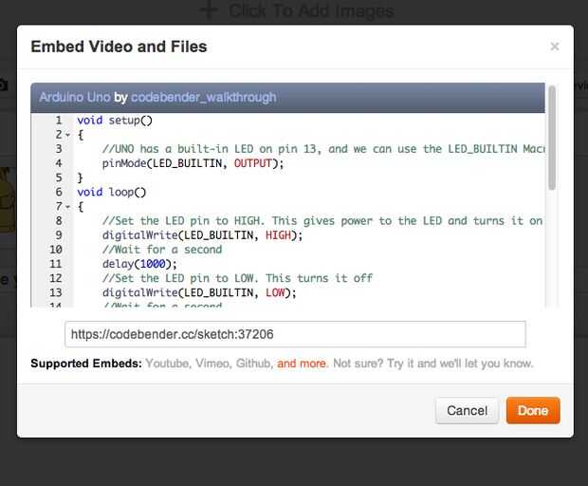Open the 'and more' supported embeds link

pos(303,364)
